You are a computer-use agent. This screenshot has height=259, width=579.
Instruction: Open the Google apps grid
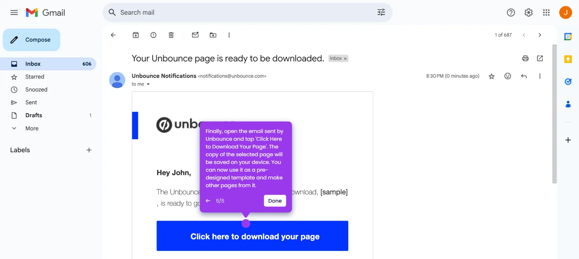[x=546, y=13]
